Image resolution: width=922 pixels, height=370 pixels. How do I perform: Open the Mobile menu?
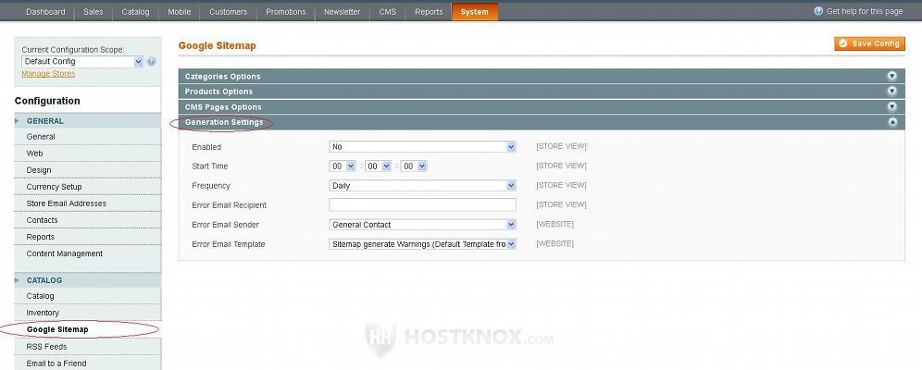point(179,12)
